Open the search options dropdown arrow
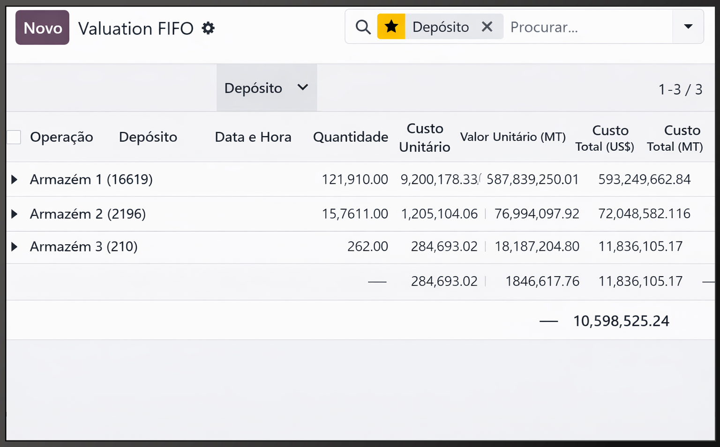 (688, 27)
